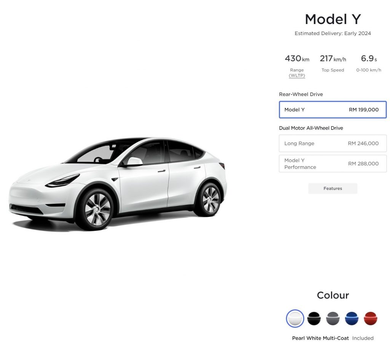
Task: Click the Colour section heading
Action: click(x=333, y=295)
